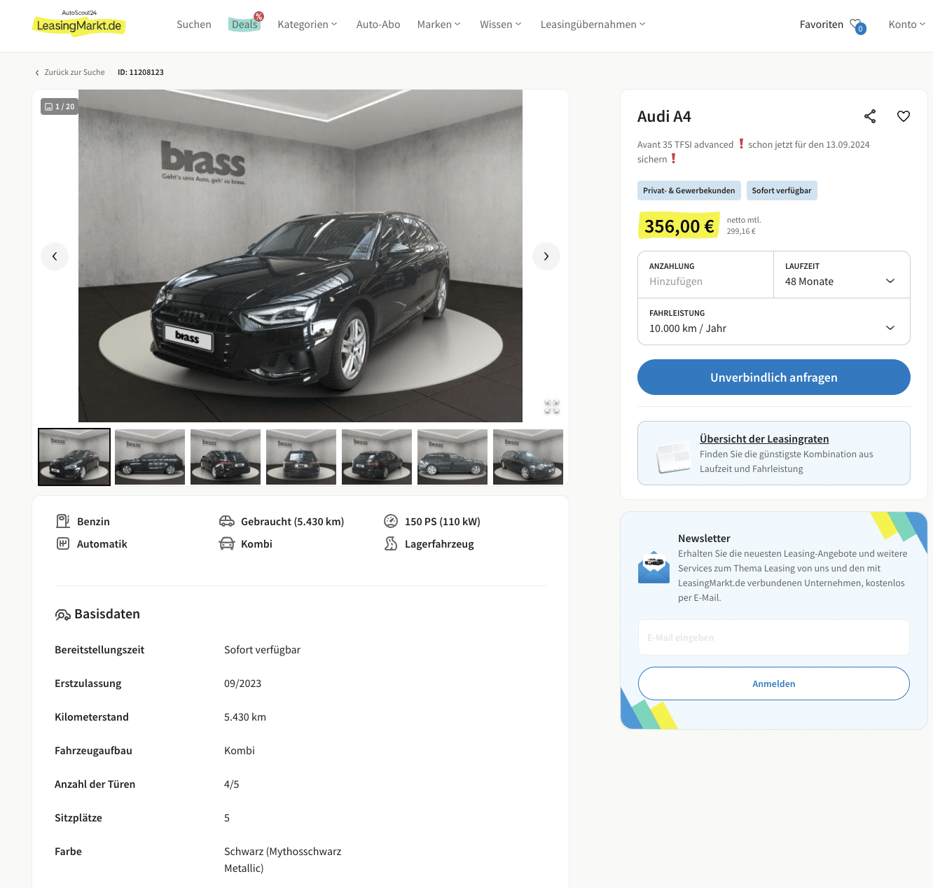933x888 pixels.
Task: Go back via Zurück zur Suche
Action: [70, 72]
